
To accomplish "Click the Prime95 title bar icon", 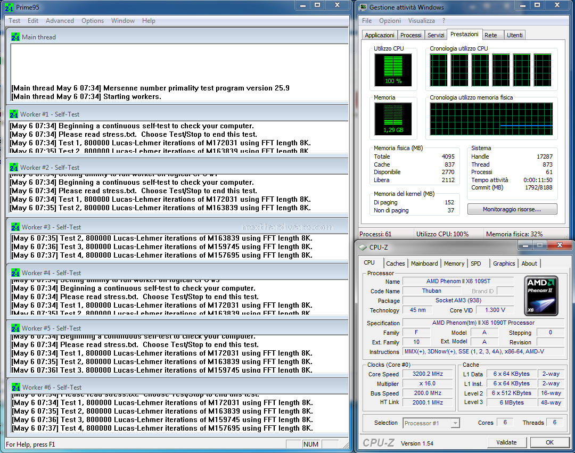I will 9,7.
